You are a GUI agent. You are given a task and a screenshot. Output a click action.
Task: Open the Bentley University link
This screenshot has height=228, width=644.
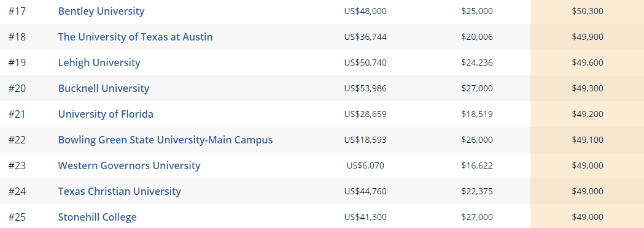[101, 11]
